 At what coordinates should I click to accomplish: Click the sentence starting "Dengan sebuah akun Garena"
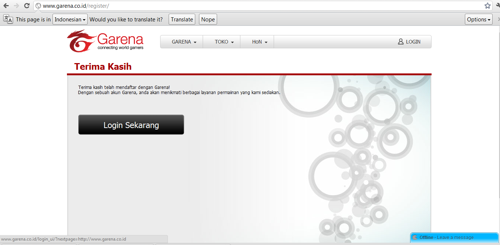(179, 93)
